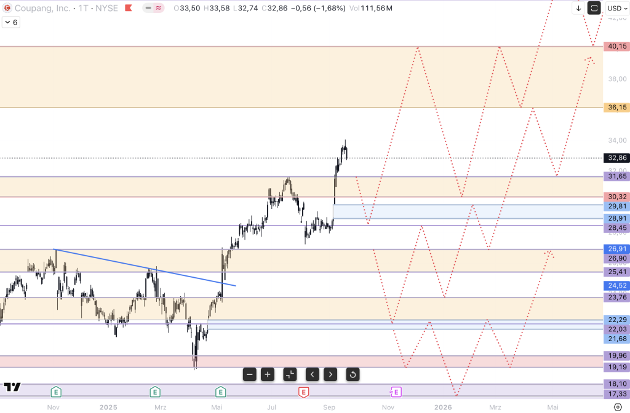Click the scroll-down arrow button near USD
Viewport: 630px width, 413px height.
[x=579, y=8]
